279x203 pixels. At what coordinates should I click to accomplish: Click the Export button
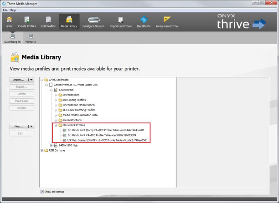point(22,87)
